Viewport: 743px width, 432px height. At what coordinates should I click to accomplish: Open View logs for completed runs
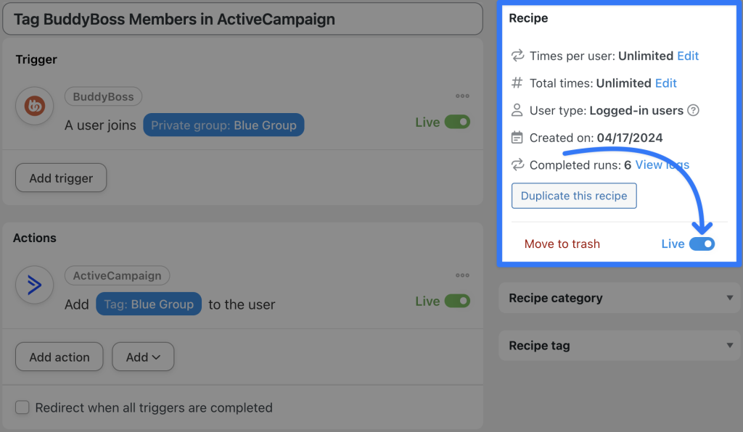tap(661, 165)
